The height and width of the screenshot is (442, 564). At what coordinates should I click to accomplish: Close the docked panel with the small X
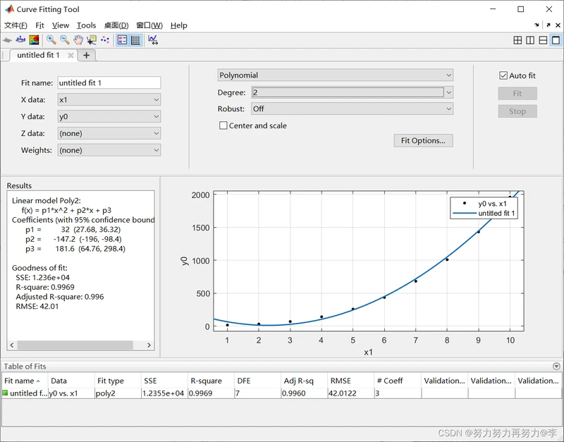(558, 25)
